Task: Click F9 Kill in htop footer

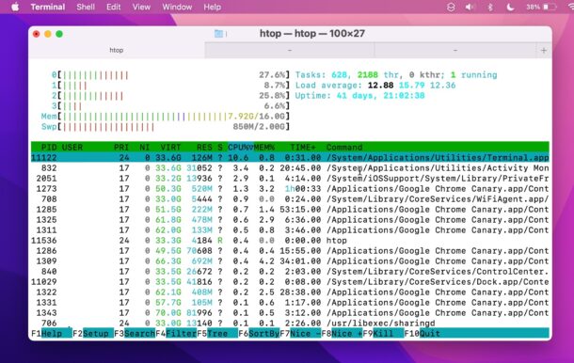Action: [383, 333]
